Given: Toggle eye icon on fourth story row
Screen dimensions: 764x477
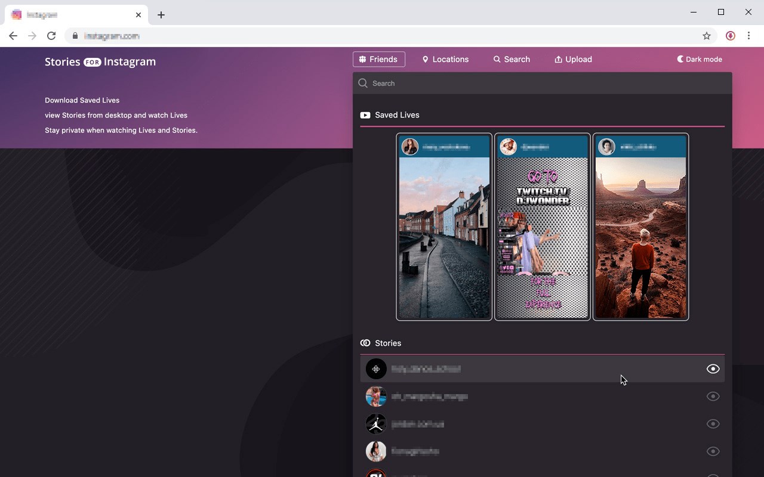Looking at the screenshot, I should pyautogui.click(x=713, y=451).
